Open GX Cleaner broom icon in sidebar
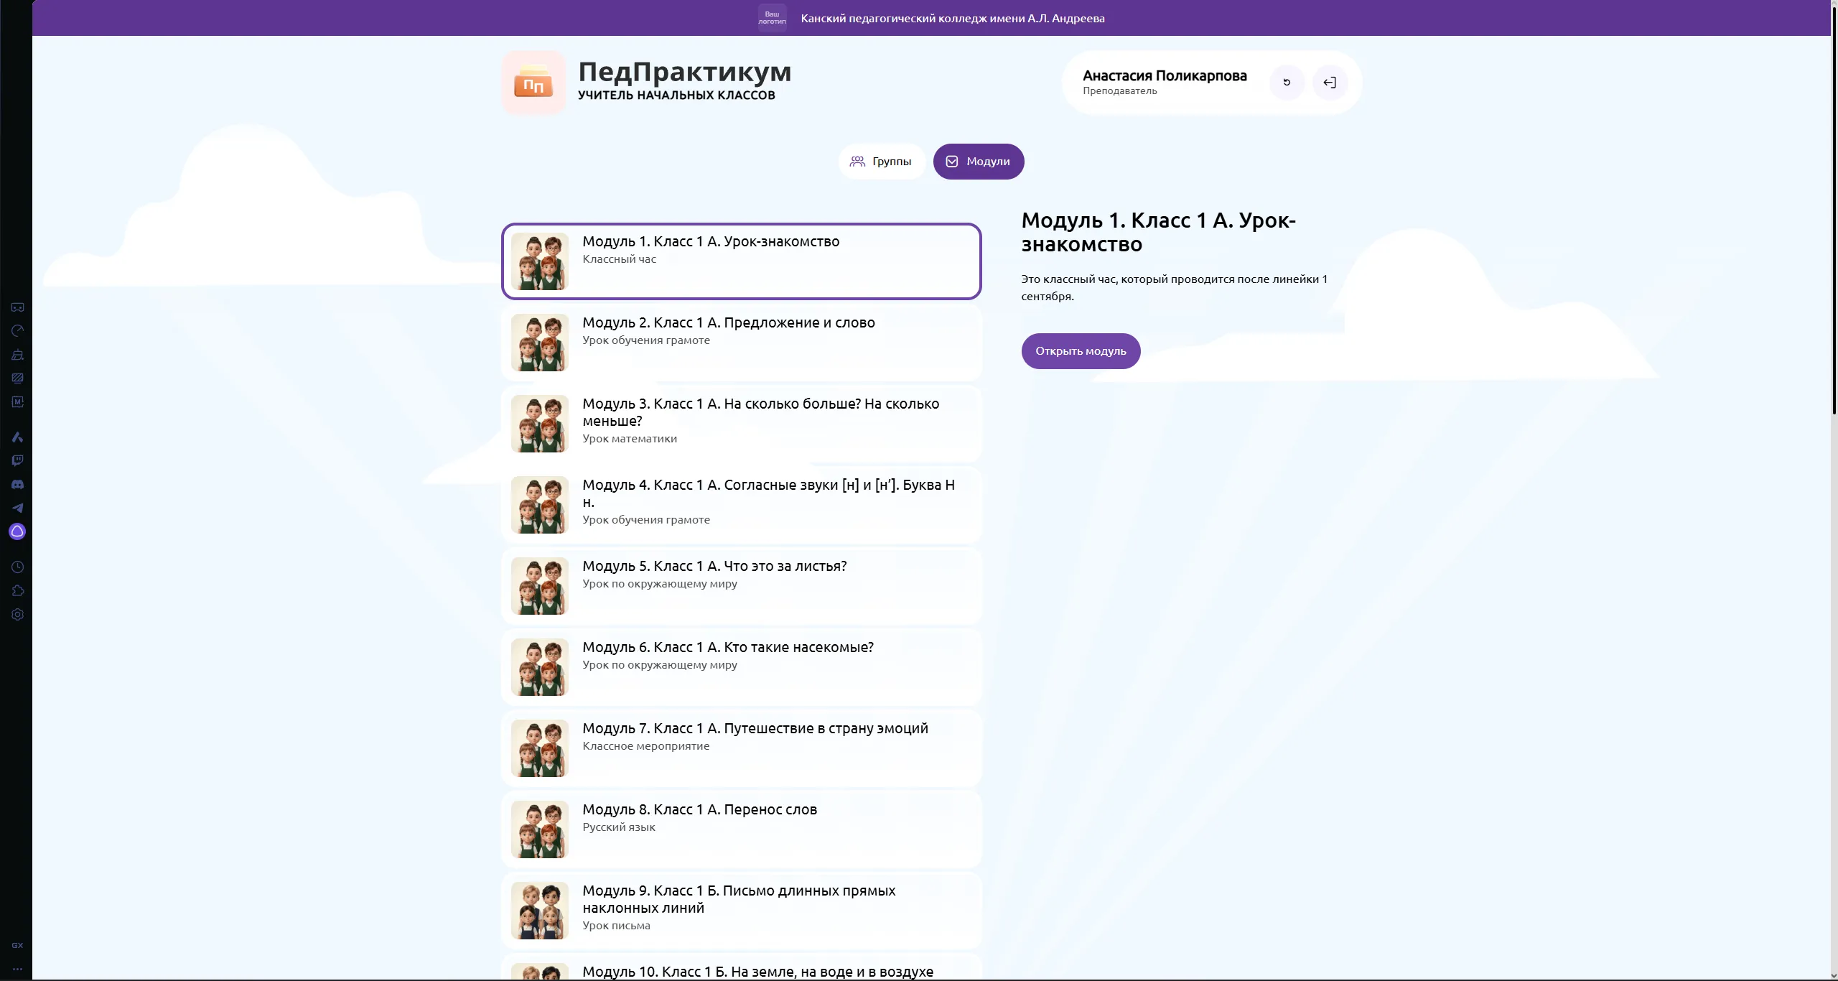This screenshot has height=981, width=1838. coord(17,355)
